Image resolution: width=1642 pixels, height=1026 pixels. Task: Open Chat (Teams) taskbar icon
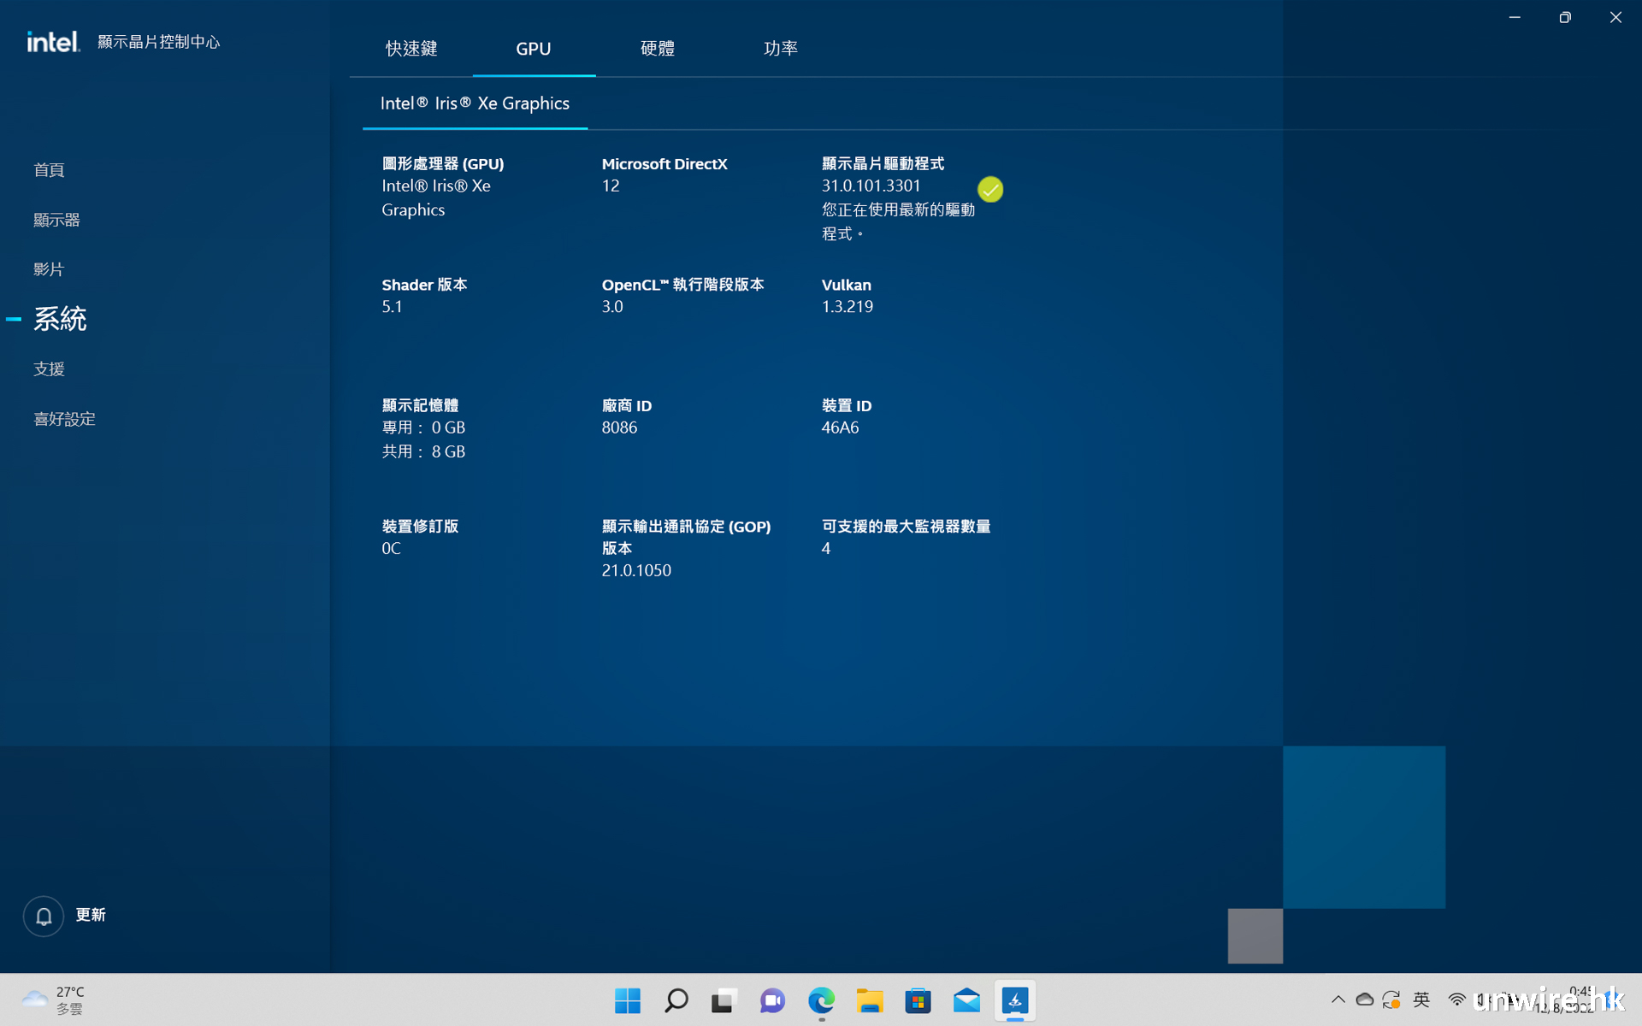click(772, 1000)
